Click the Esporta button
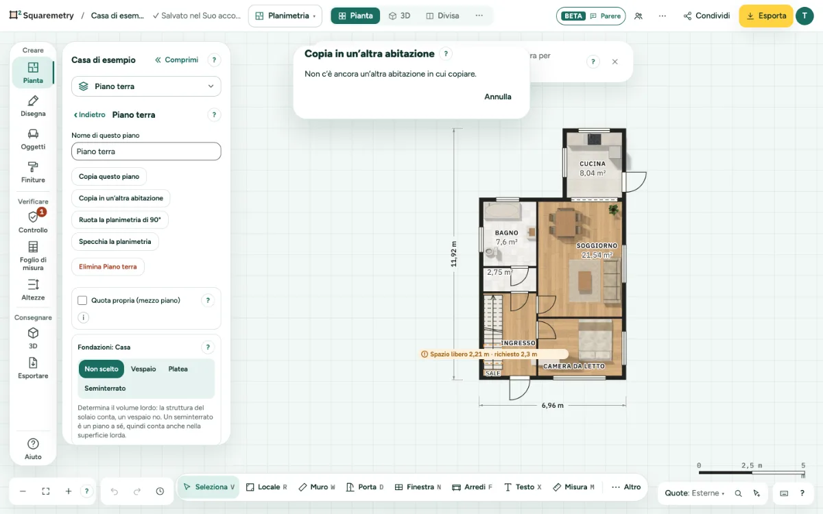Image resolution: width=823 pixels, height=514 pixels. pos(766,16)
